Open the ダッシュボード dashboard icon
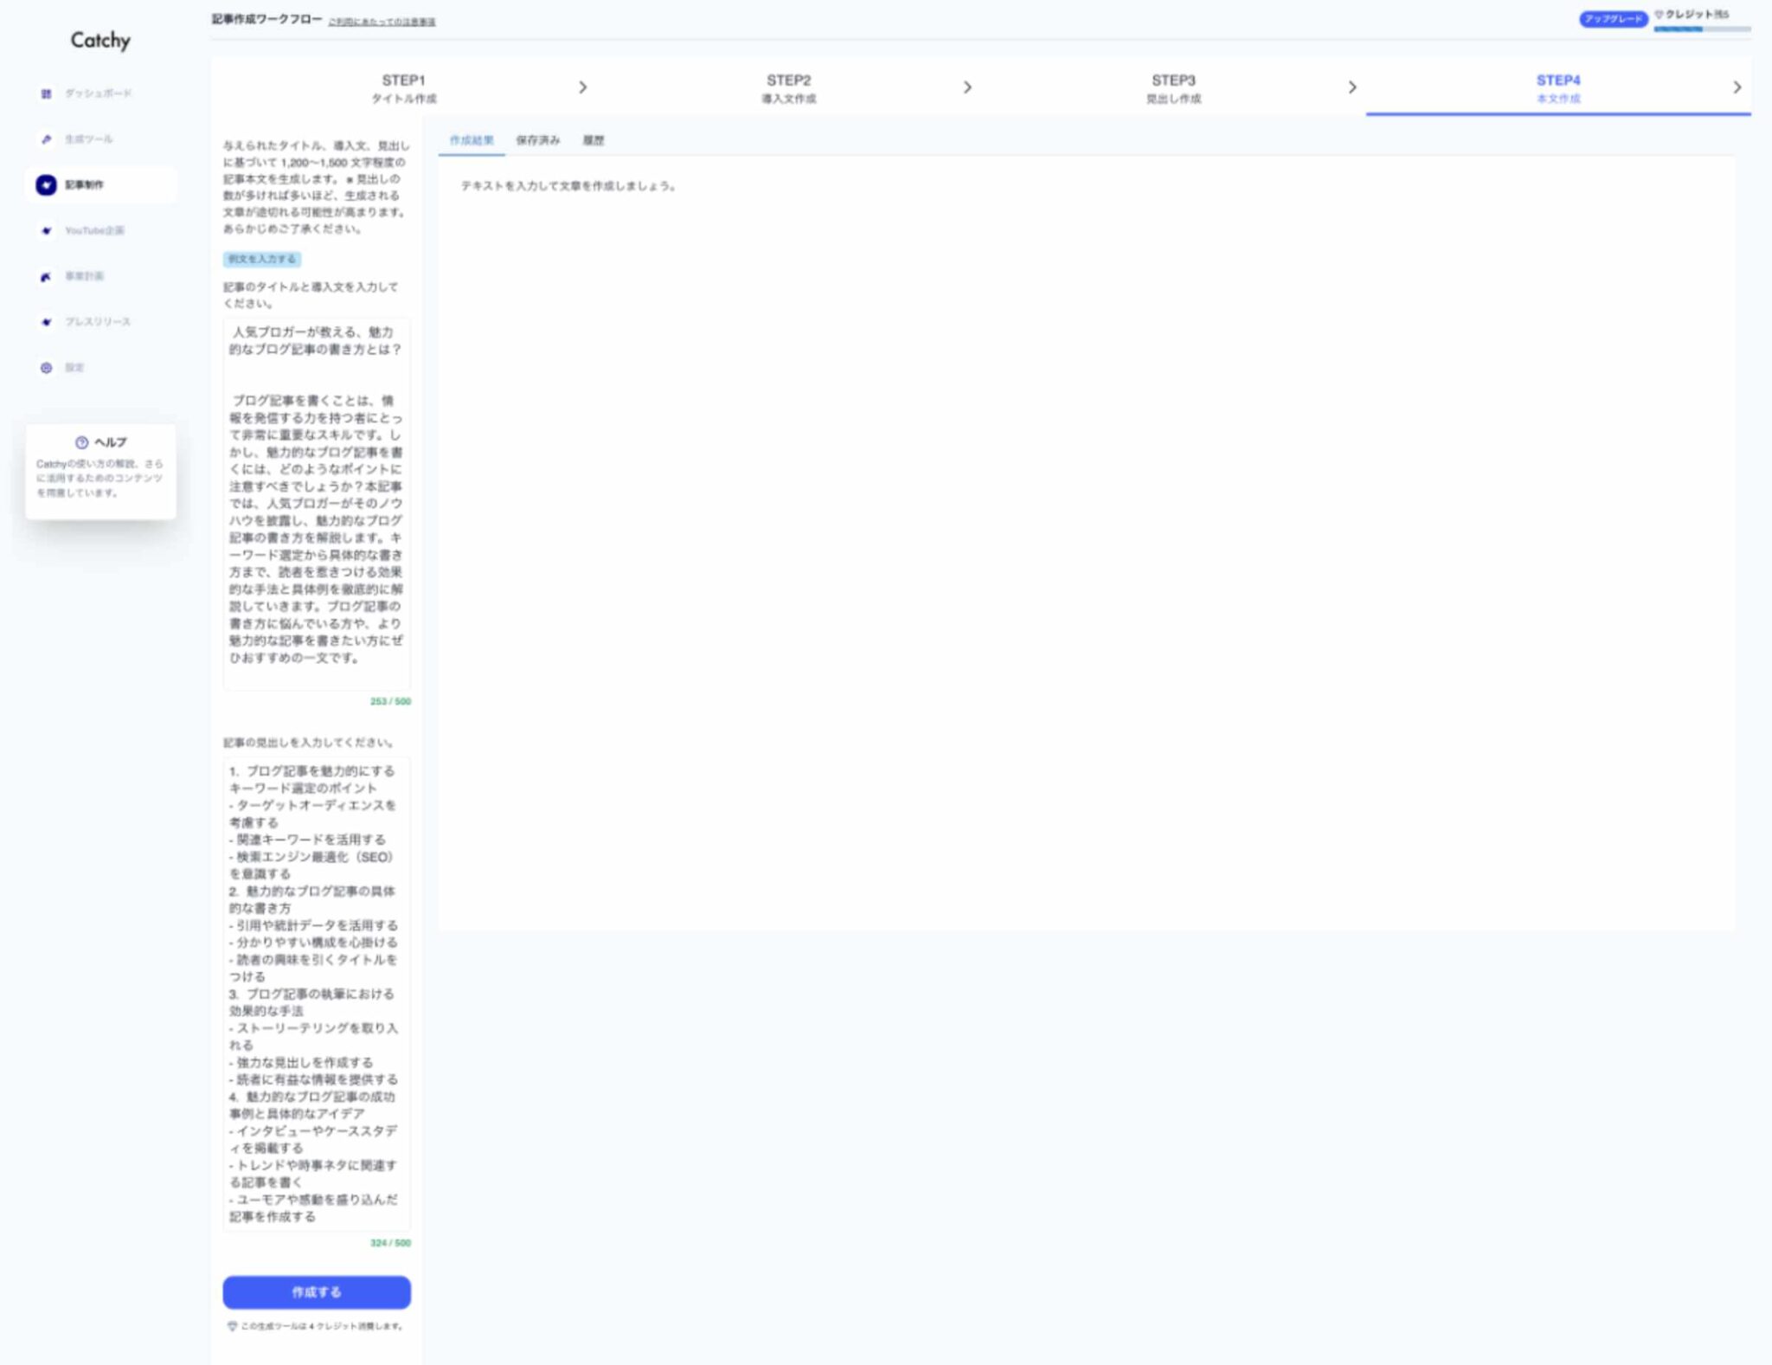Viewport: 1772px width, 1365px height. [x=46, y=93]
